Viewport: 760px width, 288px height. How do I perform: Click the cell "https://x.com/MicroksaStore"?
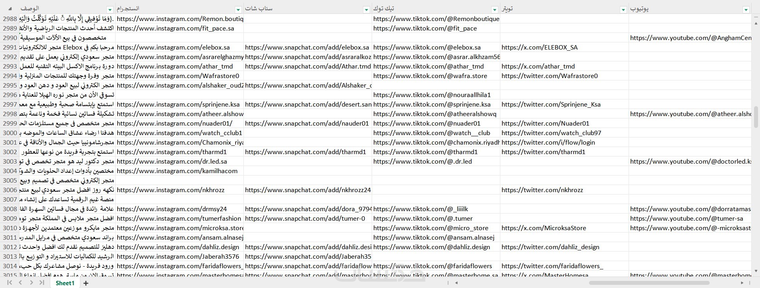(x=564, y=228)
